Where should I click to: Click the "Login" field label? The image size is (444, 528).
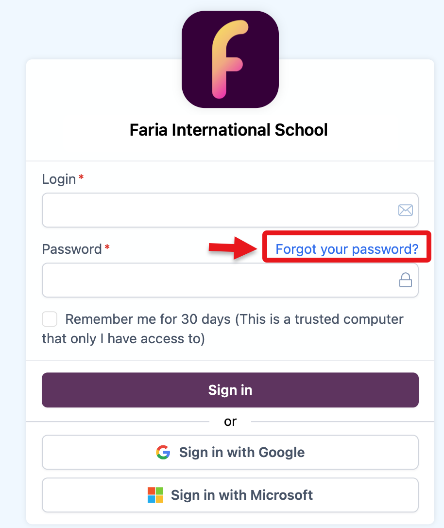(x=59, y=179)
